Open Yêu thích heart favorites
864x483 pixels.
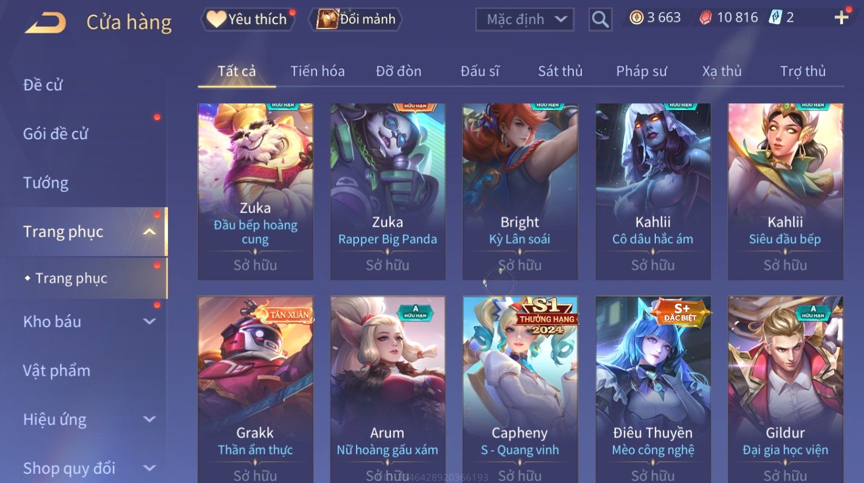pyautogui.click(x=248, y=19)
